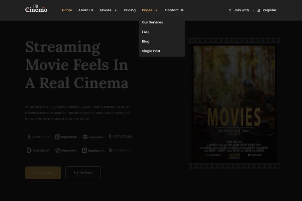Click the Try for Free button

point(83,173)
